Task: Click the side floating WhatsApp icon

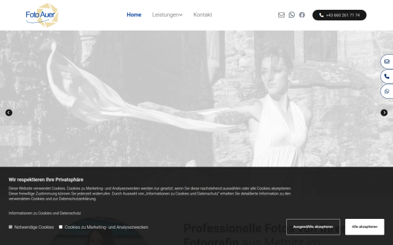Action: point(386,91)
